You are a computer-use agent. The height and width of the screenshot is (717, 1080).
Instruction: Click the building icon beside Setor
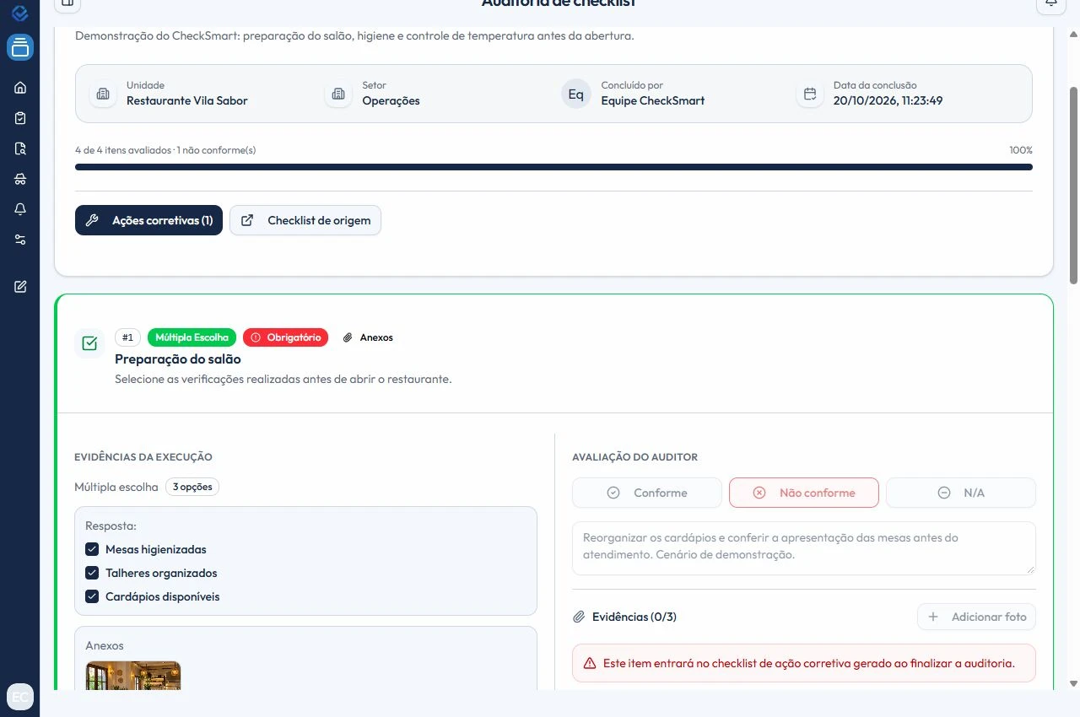tap(338, 94)
